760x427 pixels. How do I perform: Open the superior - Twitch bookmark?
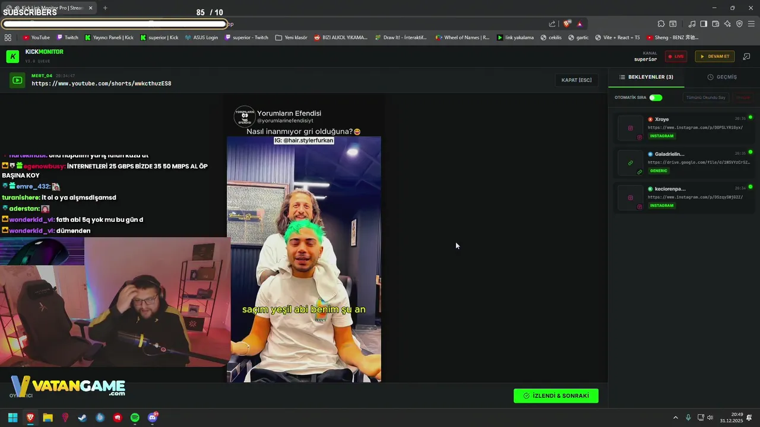point(246,37)
